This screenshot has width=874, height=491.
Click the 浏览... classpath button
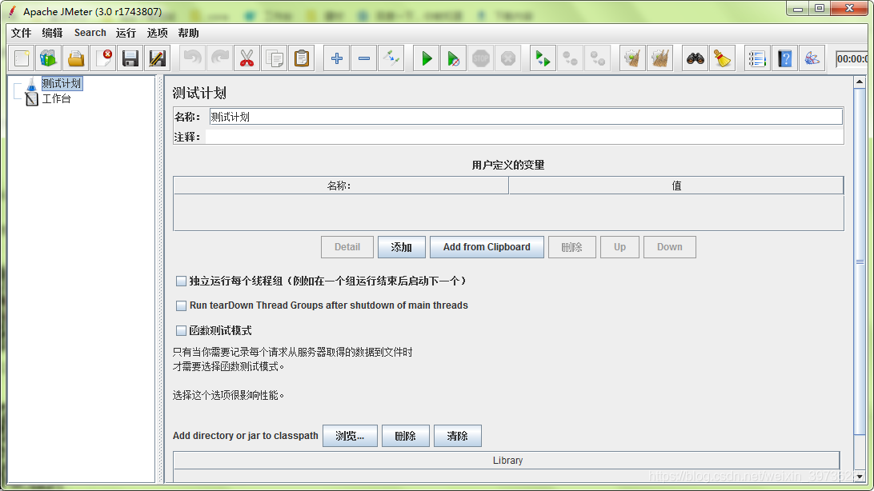(x=350, y=436)
